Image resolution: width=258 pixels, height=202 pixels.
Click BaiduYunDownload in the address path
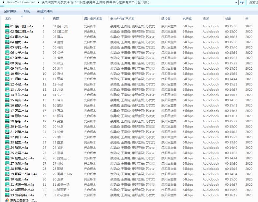(21, 2)
